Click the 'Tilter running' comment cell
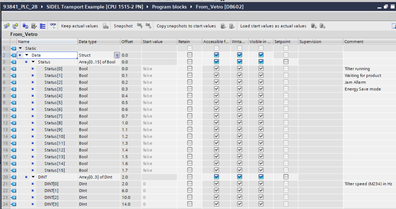 point(370,69)
